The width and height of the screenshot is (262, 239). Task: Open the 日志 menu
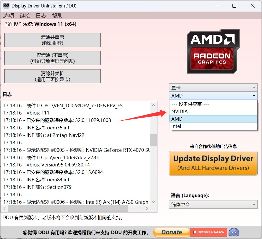(x=41, y=16)
